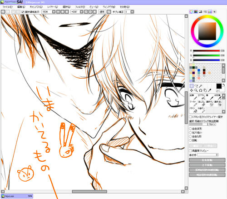Image resolution: width=227 pixels, height=199 pixels.
Task: Toggle the color swatches panel display
Action: point(210,12)
